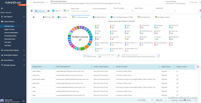This screenshot has width=201, height=103.
Task: Expand Subscription Reports section
Action: pos(24,55)
